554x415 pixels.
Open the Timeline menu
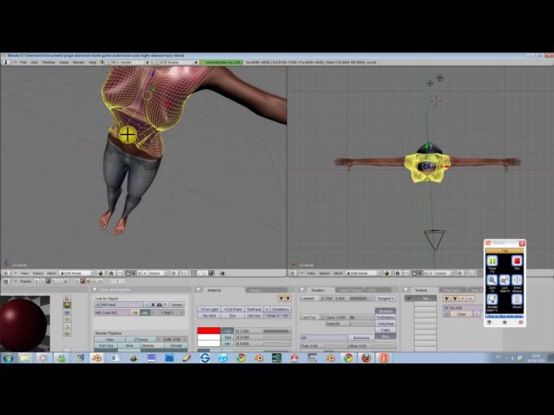[x=48, y=62]
